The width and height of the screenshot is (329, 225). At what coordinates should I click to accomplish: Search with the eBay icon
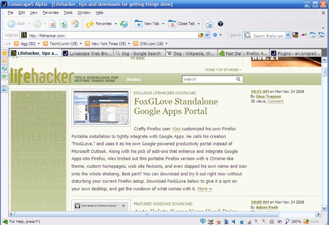click(304, 35)
